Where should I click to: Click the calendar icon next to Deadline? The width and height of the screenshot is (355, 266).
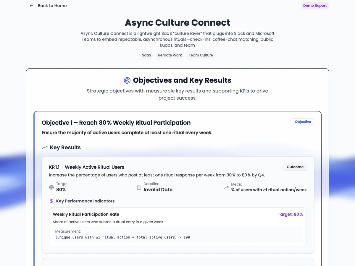tap(139, 187)
